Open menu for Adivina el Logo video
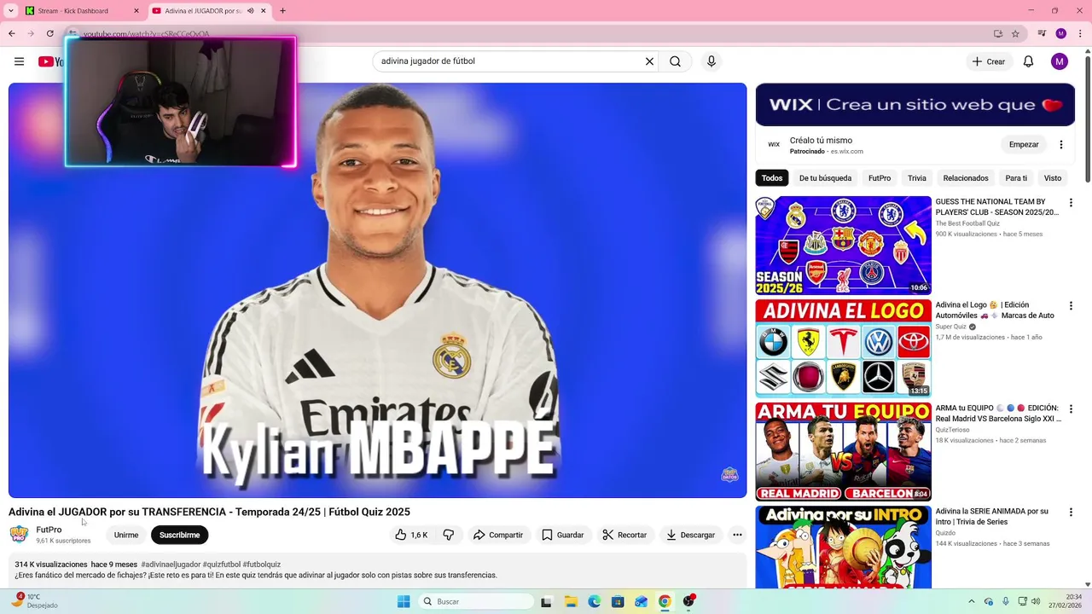The height and width of the screenshot is (614, 1092). point(1071,305)
